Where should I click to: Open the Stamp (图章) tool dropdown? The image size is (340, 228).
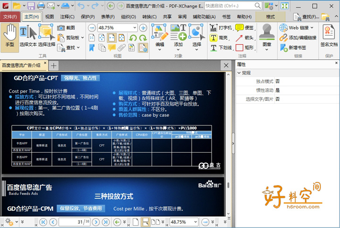(x=267, y=38)
